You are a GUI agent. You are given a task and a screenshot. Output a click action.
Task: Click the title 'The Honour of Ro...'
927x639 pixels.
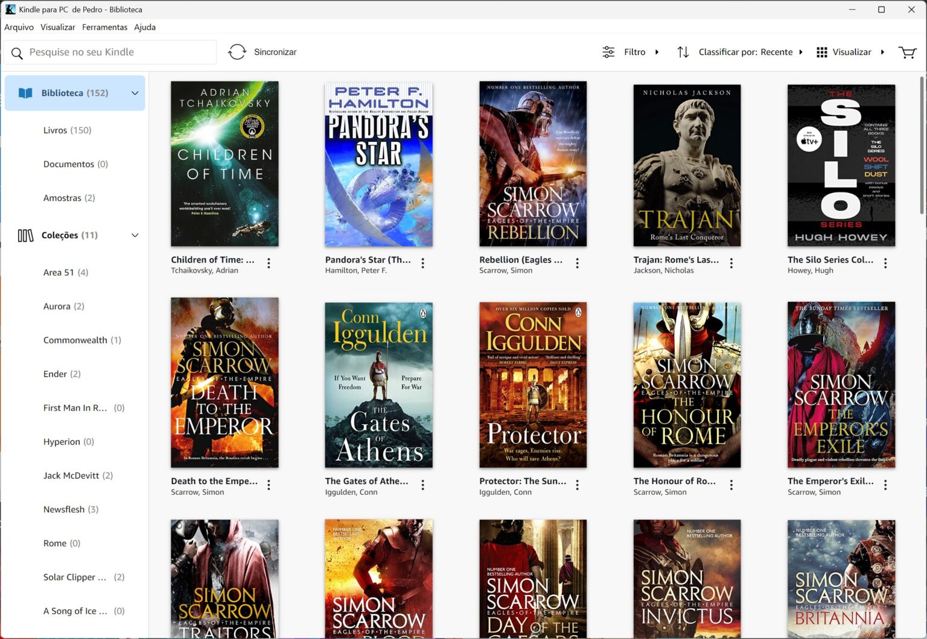(x=675, y=481)
